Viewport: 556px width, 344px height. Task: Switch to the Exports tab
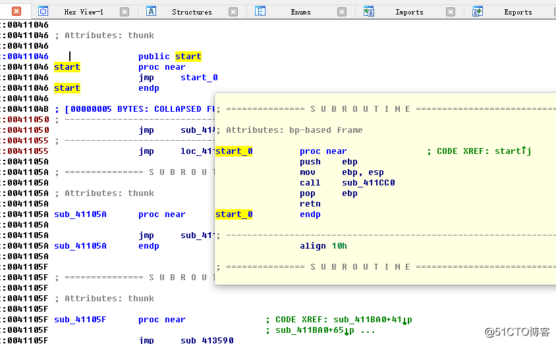(x=518, y=12)
